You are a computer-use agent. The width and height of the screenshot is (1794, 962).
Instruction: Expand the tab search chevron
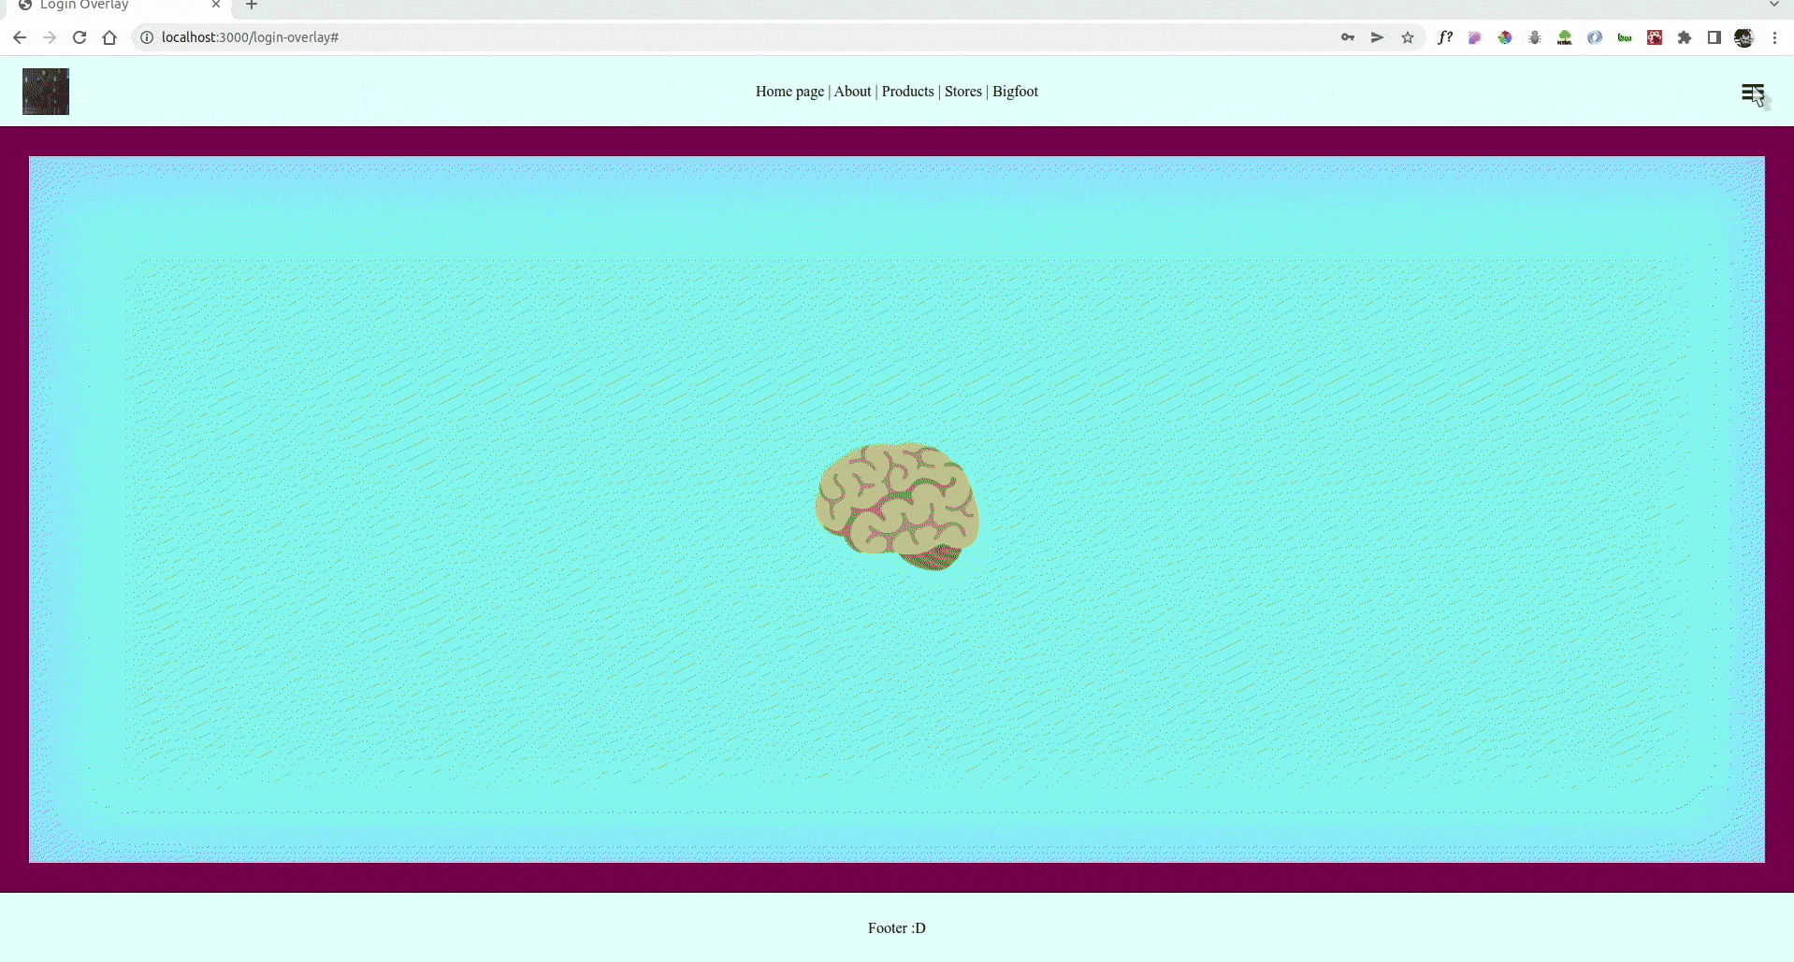click(x=1774, y=5)
